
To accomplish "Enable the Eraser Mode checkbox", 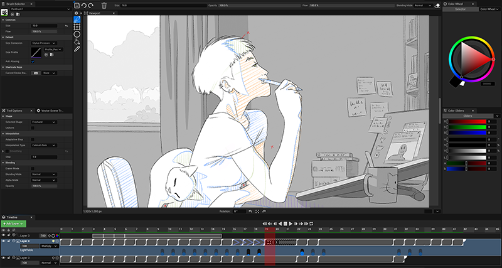I will click(33, 168).
